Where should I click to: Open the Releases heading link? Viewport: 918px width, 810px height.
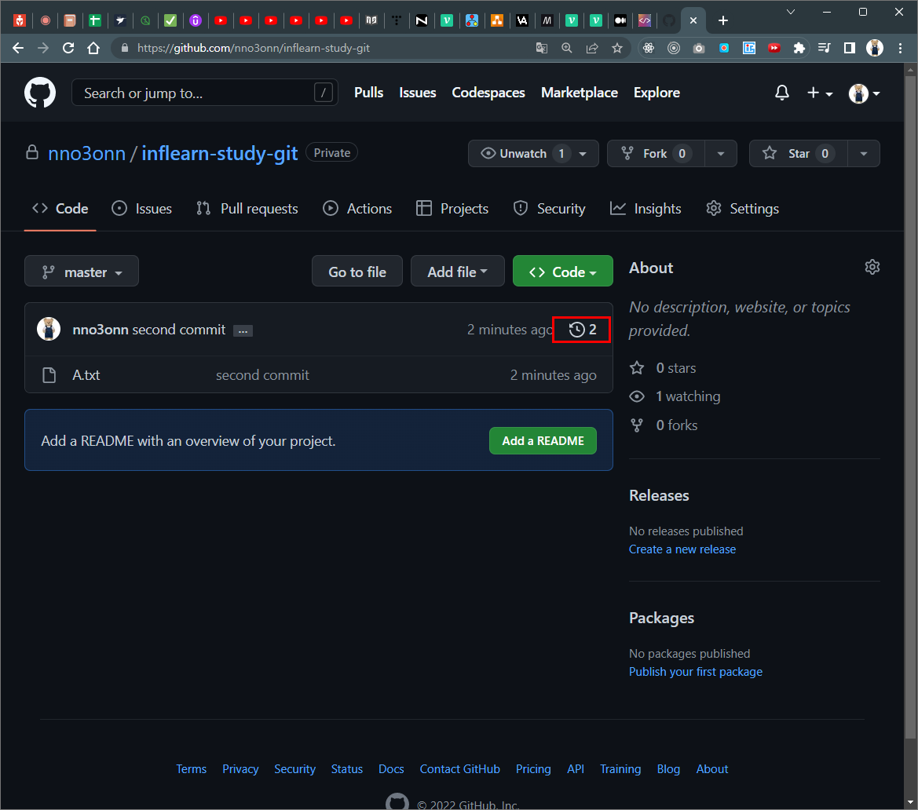click(659, 495)
